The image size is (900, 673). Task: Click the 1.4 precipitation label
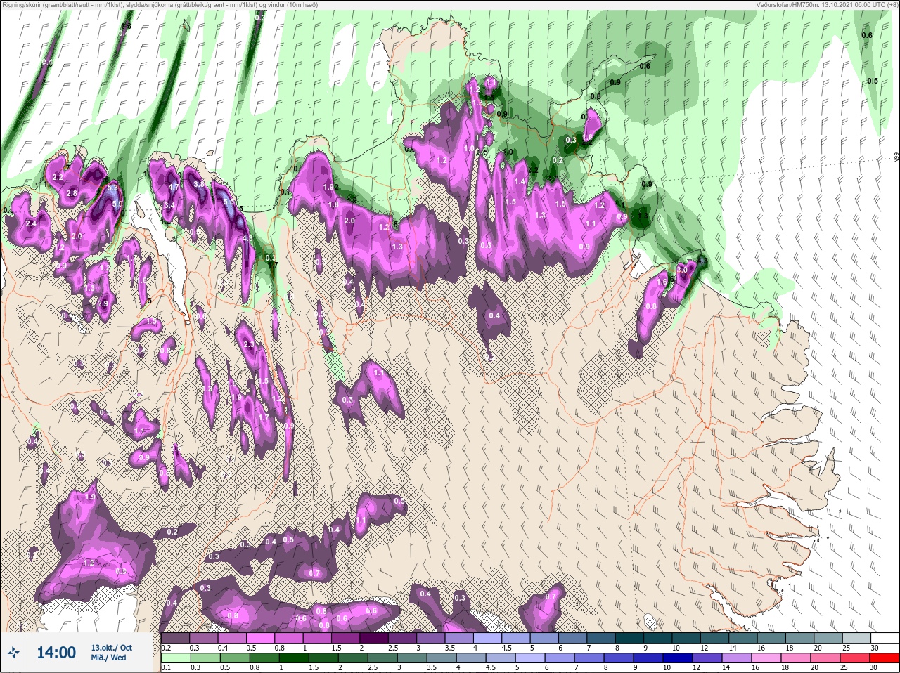pos(520,181)
